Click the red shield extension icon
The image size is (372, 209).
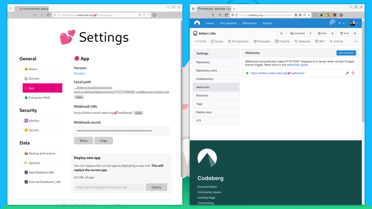tap(335, 15)
